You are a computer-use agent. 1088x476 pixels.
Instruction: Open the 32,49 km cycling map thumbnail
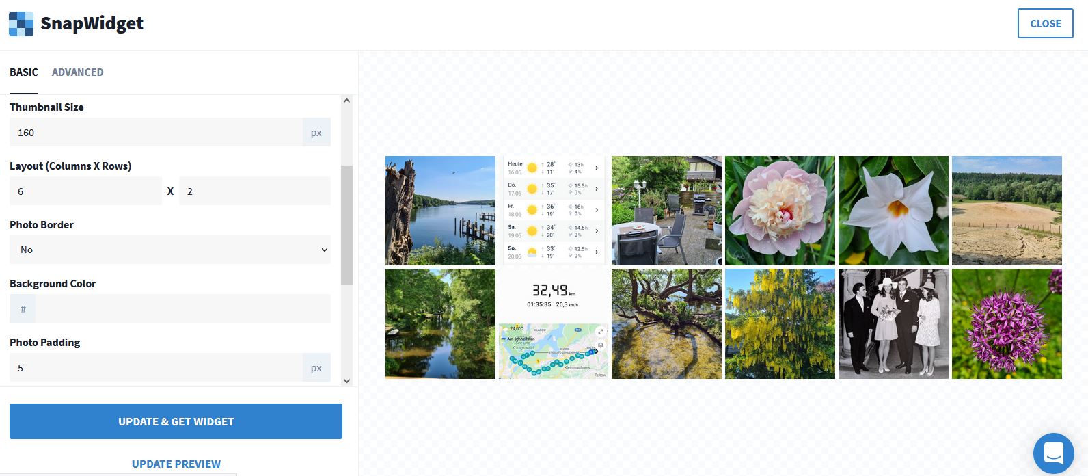pos(554,323)
